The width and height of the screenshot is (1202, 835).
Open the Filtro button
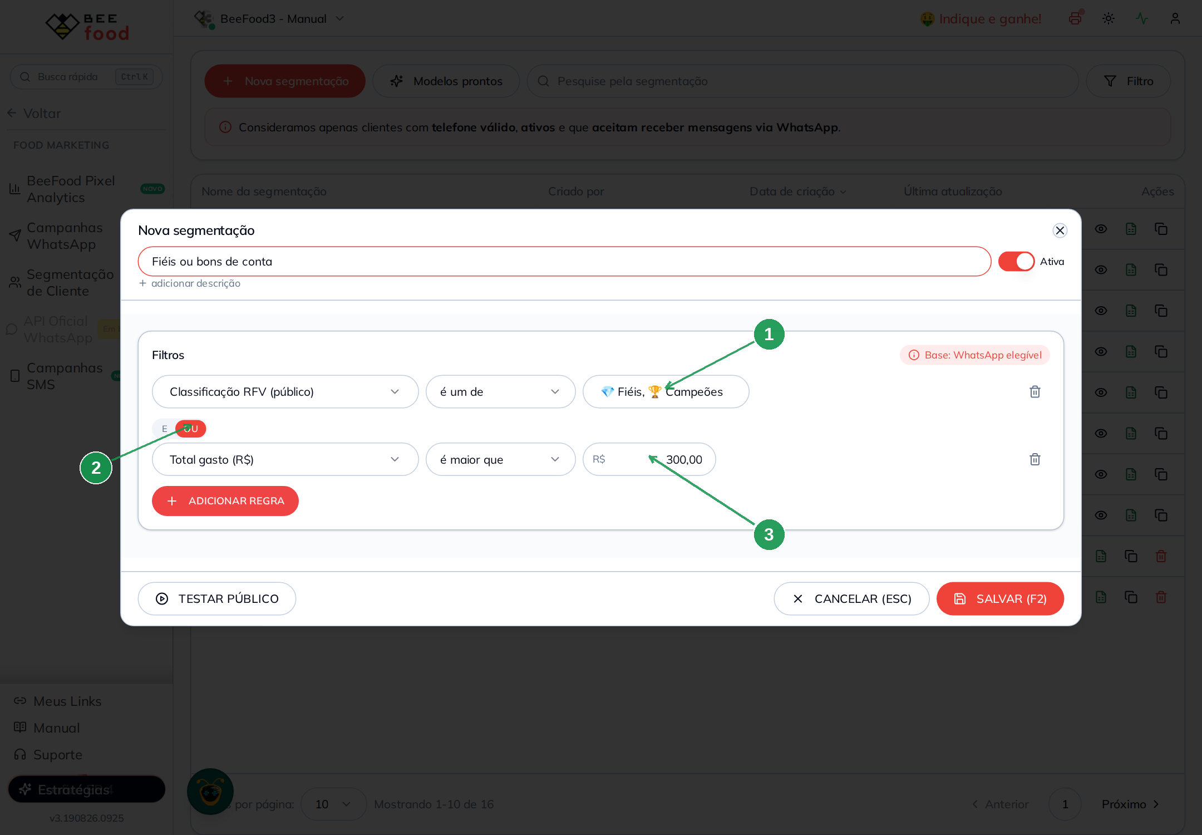click(x=1128, y=81)
